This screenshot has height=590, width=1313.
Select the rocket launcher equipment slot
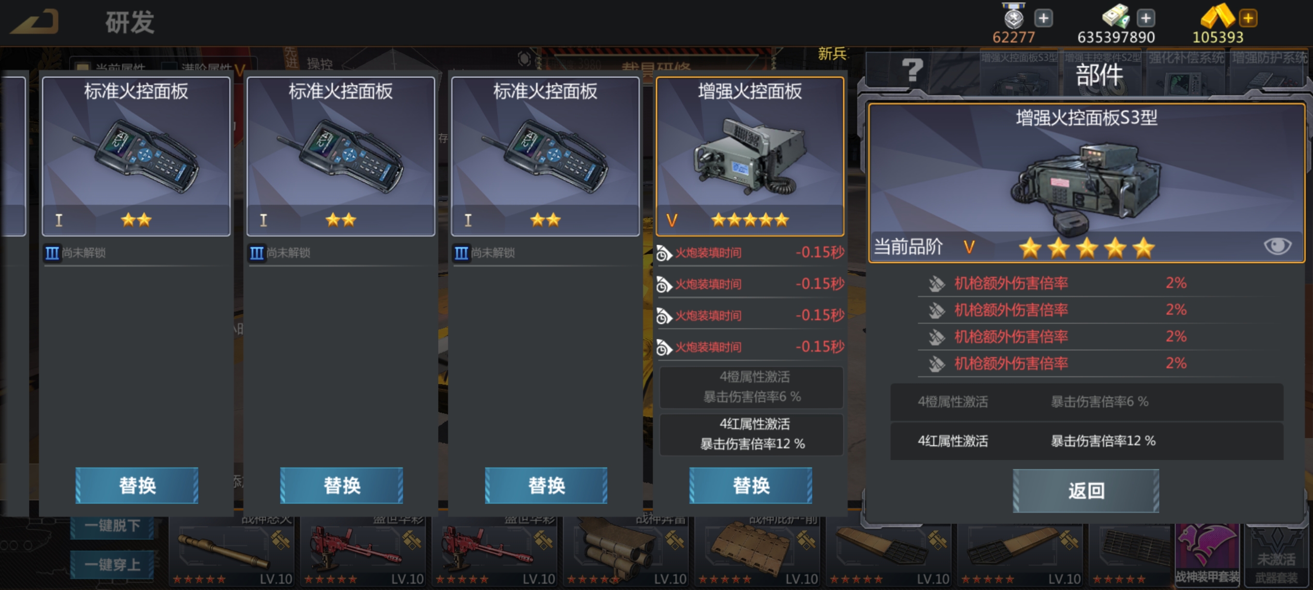626,552
